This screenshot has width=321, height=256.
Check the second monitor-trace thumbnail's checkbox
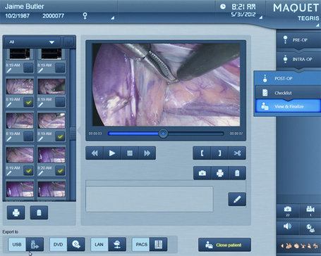coord(60,68)
